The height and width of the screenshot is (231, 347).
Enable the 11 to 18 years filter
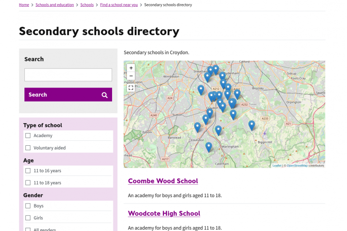click(x=28, y=183)
